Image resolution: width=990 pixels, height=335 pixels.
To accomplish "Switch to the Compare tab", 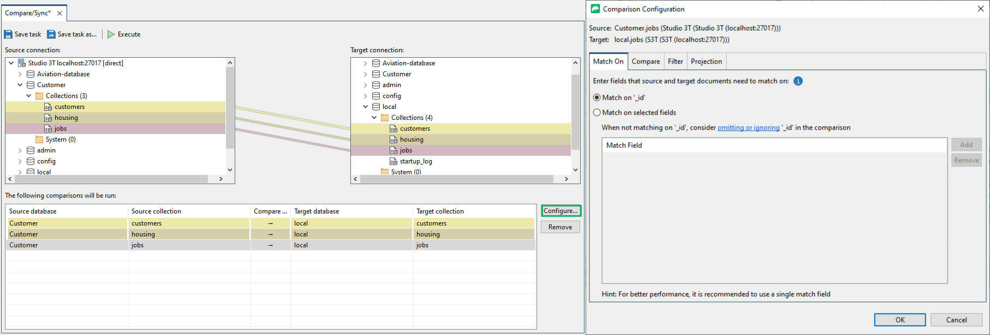I will pyautogui.click(x=646, y=62).
